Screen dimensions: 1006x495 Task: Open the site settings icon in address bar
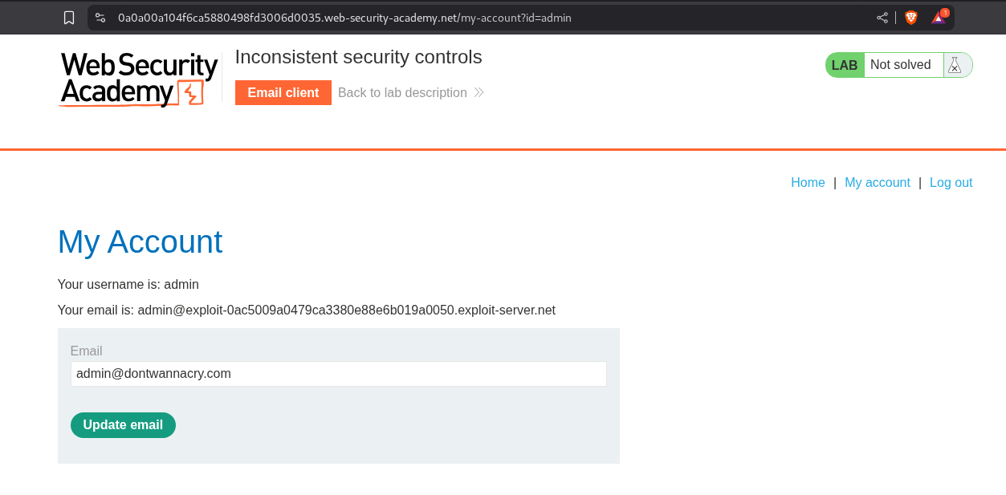100,18
